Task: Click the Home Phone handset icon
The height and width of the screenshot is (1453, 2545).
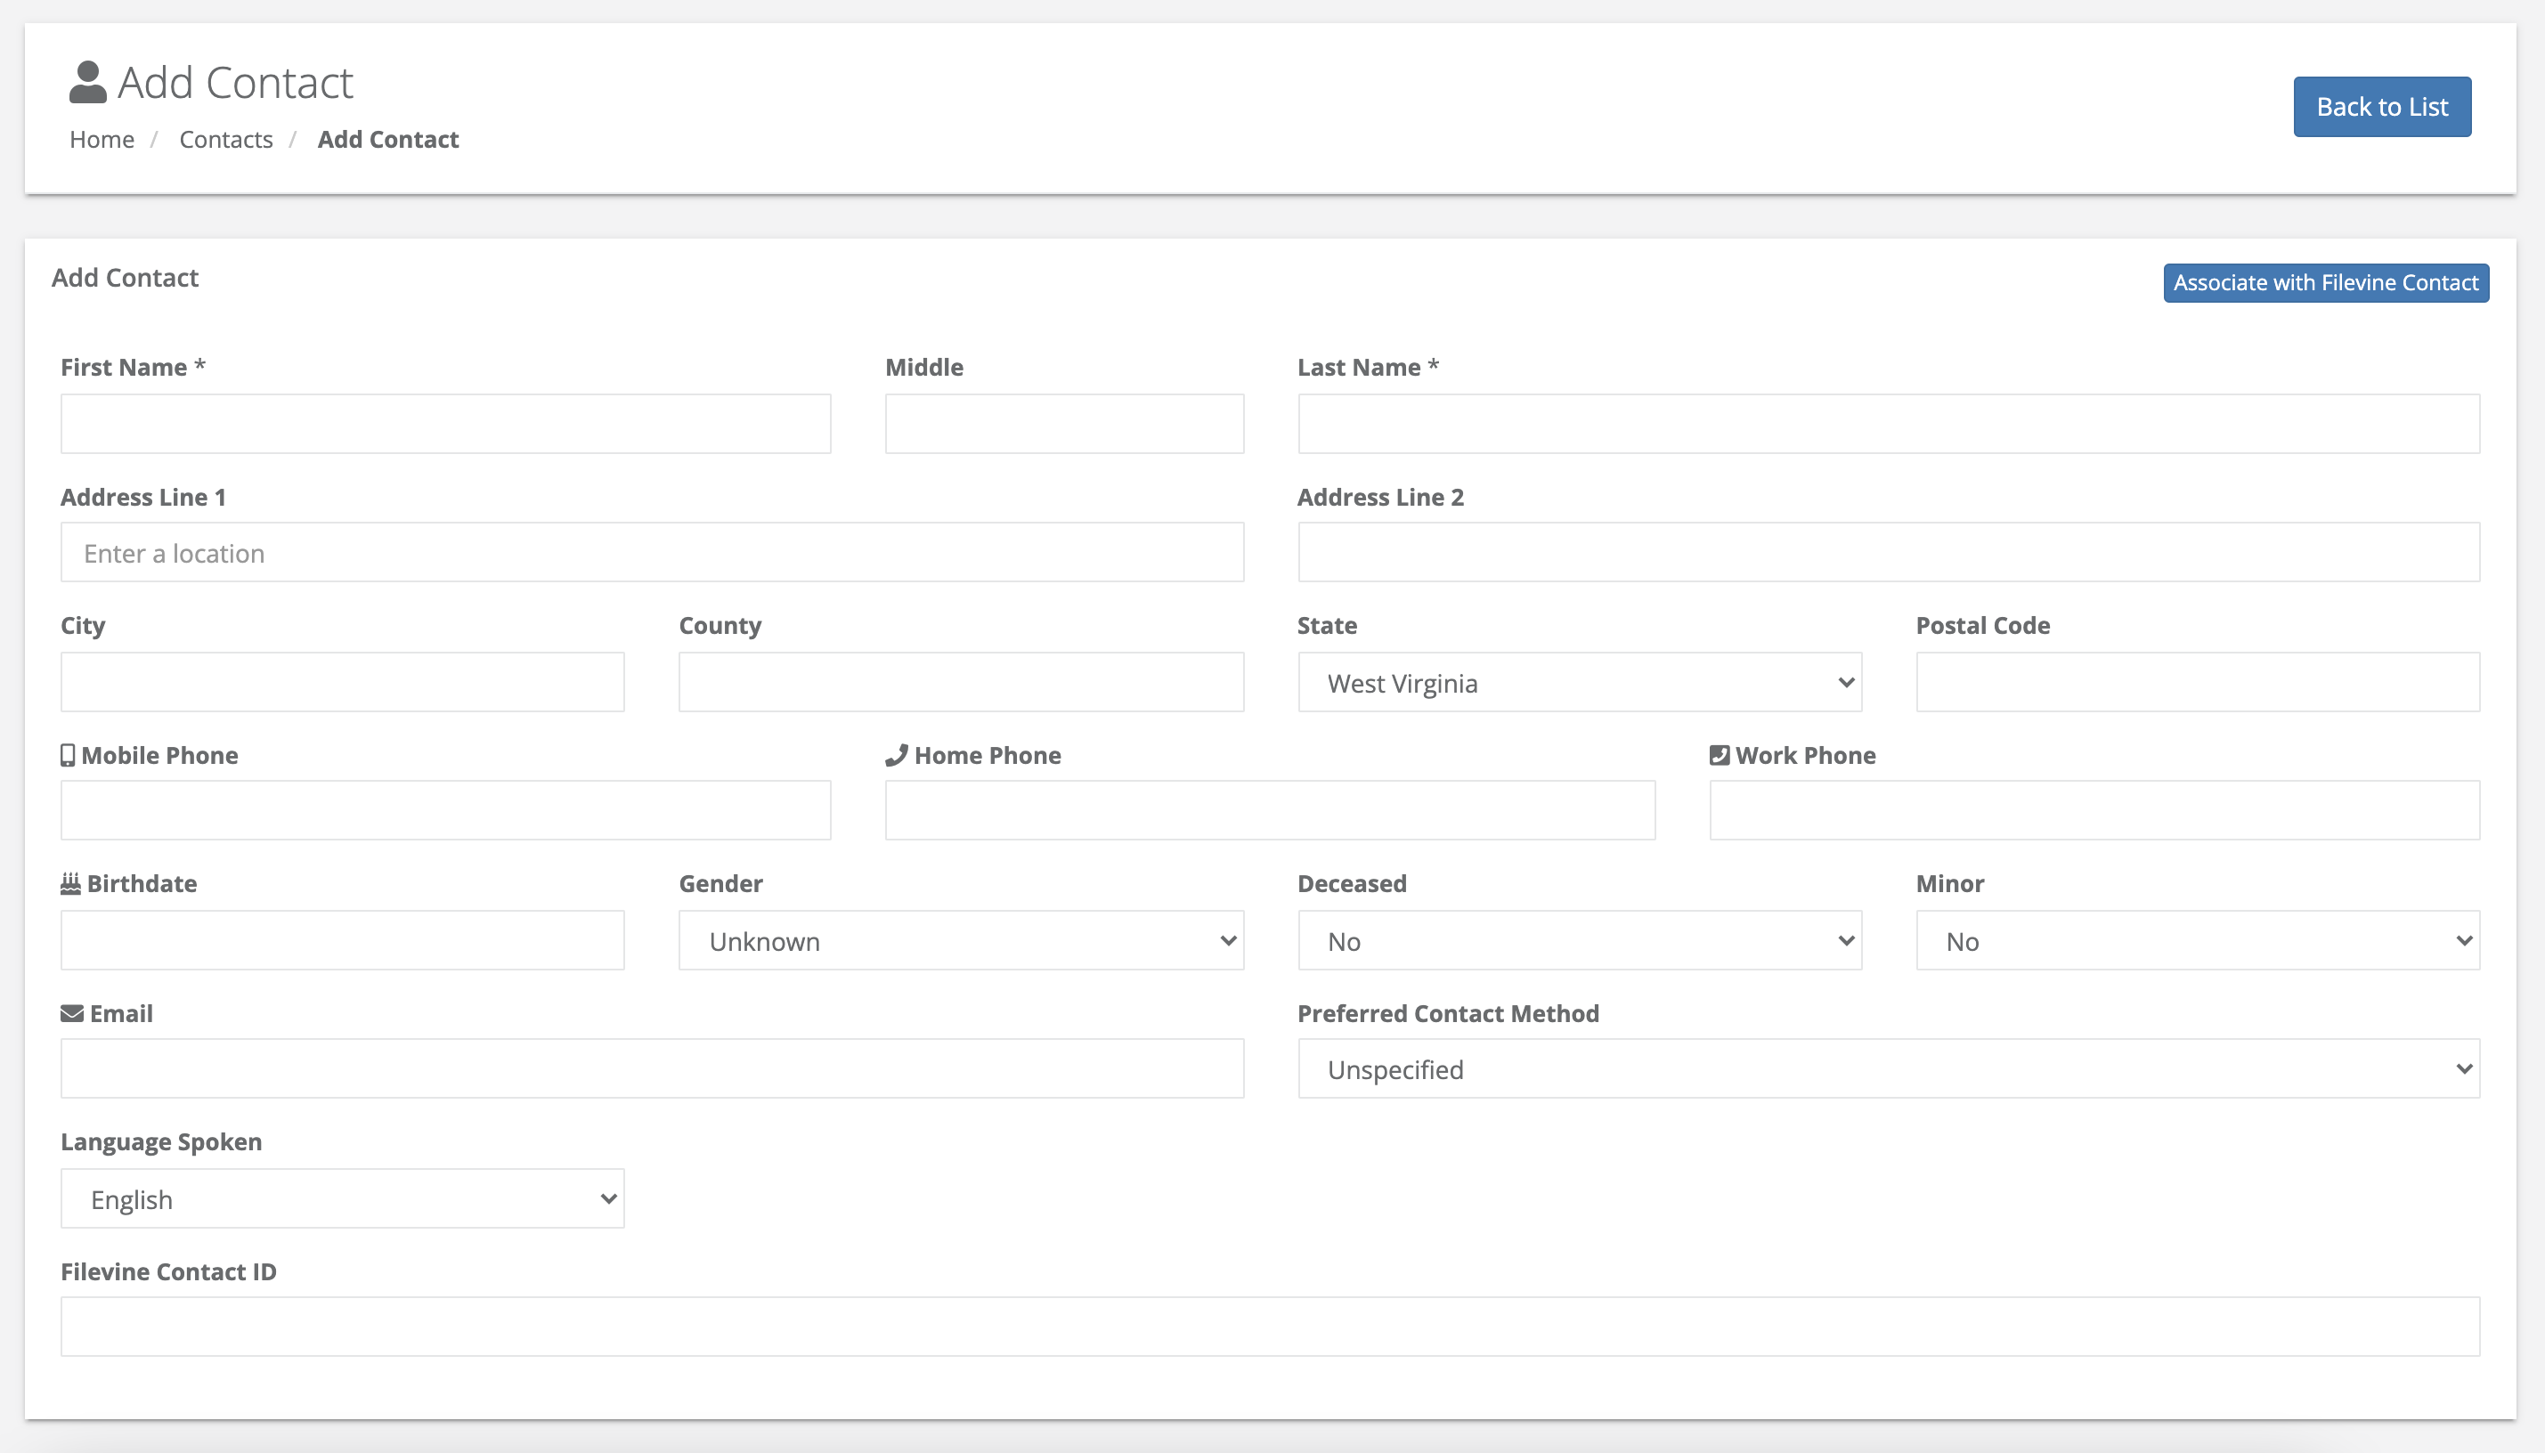Action: click(x=896, y=756)
